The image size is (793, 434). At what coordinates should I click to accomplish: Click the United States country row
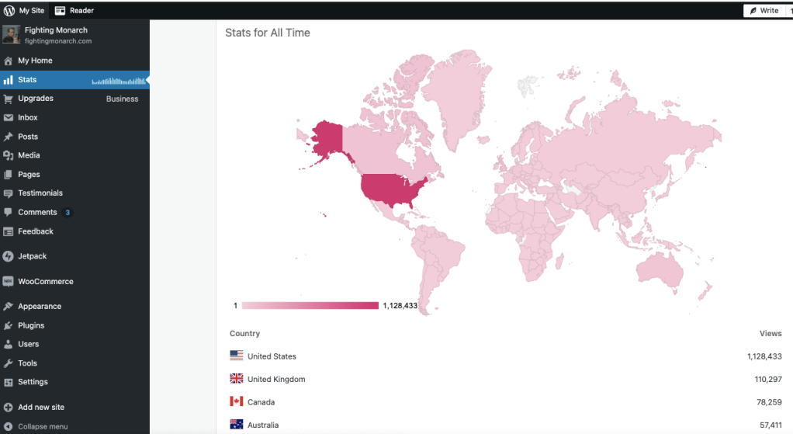[x=272, y=356]
